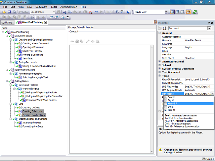Open the File menu
Viewport: 215px width, 161px height.
(x=5, y=7)
